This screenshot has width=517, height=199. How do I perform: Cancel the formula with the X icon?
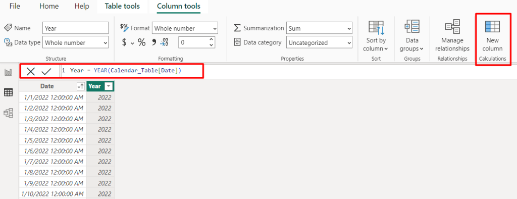point(31,71)
